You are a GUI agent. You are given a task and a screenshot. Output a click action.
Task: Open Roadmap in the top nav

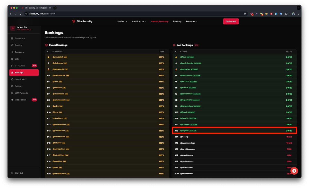[177, 22]
